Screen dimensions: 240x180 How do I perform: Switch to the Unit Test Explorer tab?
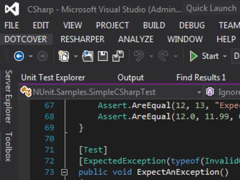coord(53,77)
